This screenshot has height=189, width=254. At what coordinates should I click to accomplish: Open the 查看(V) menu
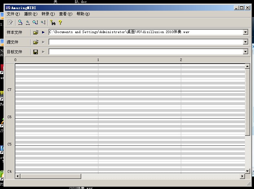pyautogui.click(x=66, y=14)
